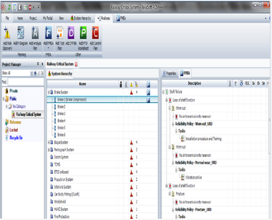The width and height of the screenshot is (272, 220).
Task: Select the System Hierarchy document sub-tab
Action: click(x=60, y=74)
